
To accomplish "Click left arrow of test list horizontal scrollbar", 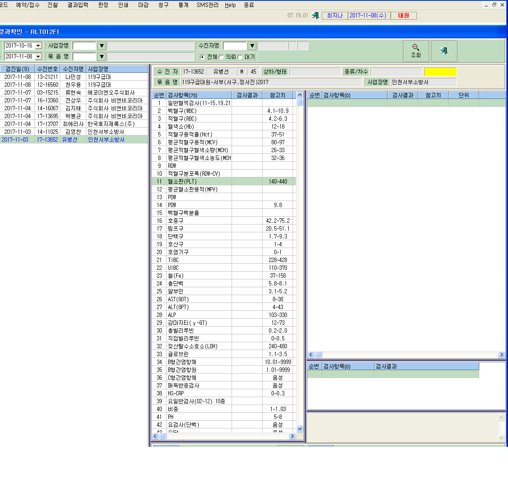I will 155,436.
